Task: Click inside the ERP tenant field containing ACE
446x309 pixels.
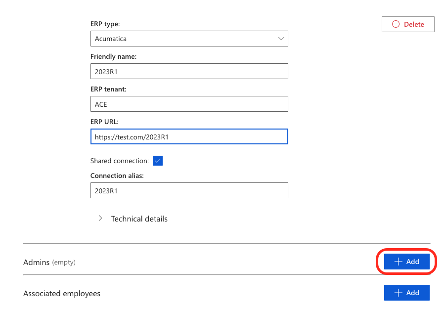Action: [189, 104]
